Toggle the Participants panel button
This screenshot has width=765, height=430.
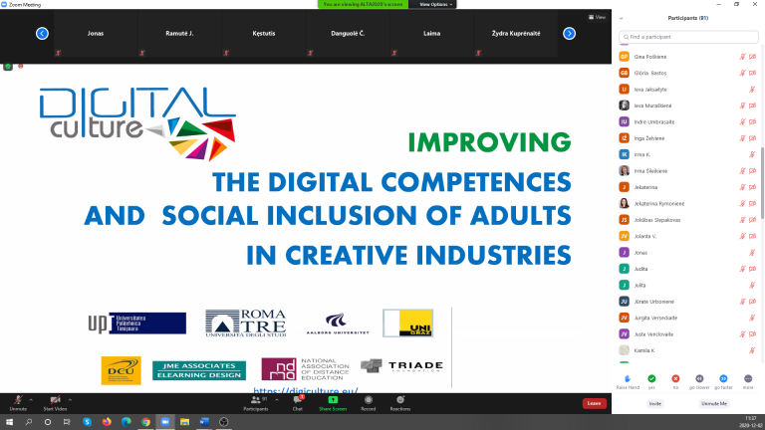[256, 403]
